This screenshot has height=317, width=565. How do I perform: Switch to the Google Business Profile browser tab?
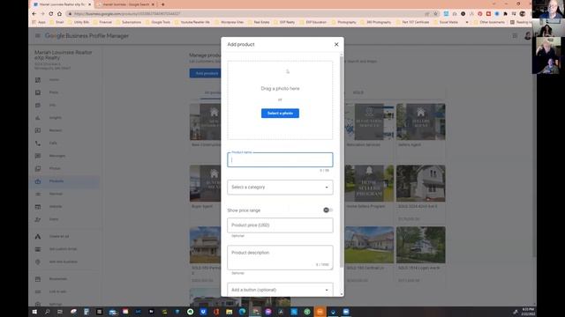click(61, 4)
